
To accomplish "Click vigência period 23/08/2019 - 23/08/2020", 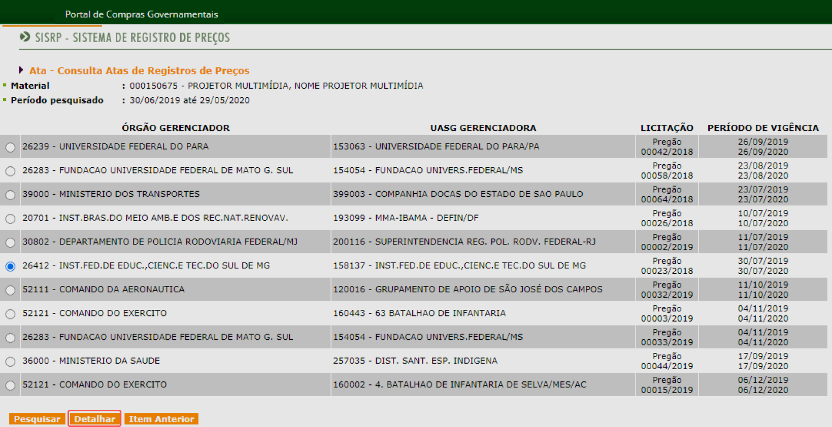I will pyautogui.click(x=763, y=170).
